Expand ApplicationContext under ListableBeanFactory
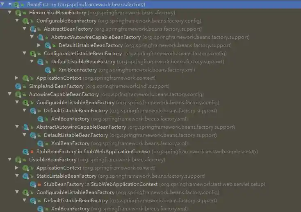Screen dimensions: 301x212 pyautogui.click(x=17, y=168)
